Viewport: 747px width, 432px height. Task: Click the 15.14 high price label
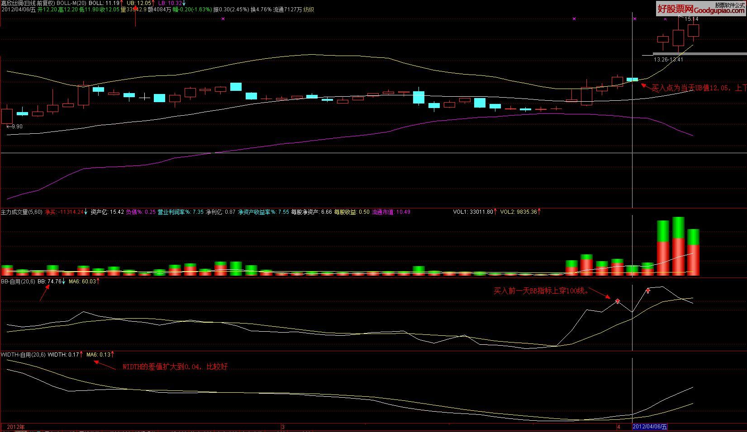point(691,19)
